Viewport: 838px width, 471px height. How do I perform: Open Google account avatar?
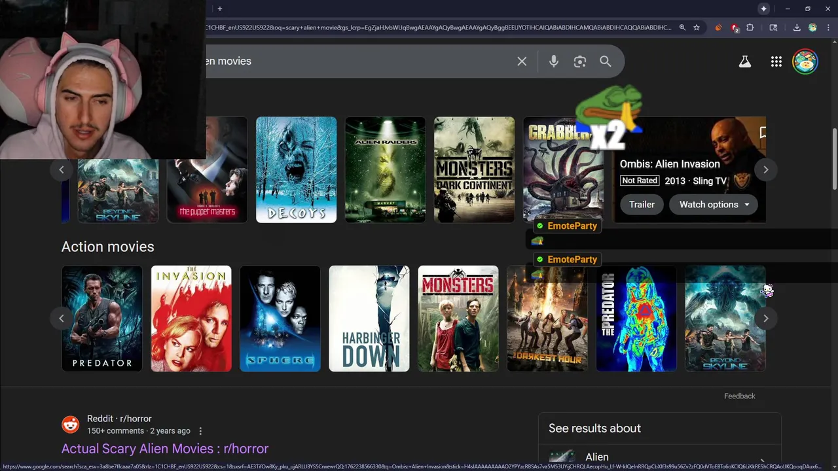click(x=805, y=61)
